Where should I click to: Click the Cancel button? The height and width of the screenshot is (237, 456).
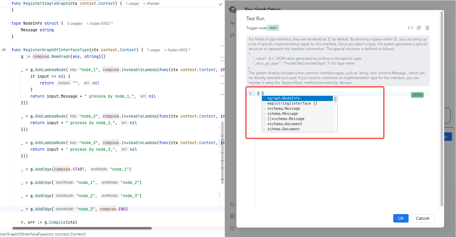tap(422, 218)
